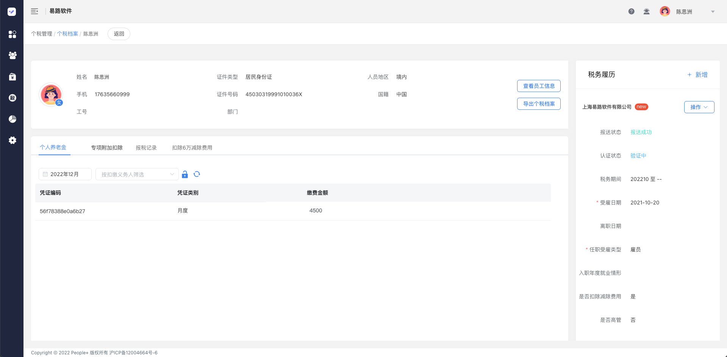Switch to the 报税记录 tab
This screenshot has width=727, height=357.
click(146, 148)
